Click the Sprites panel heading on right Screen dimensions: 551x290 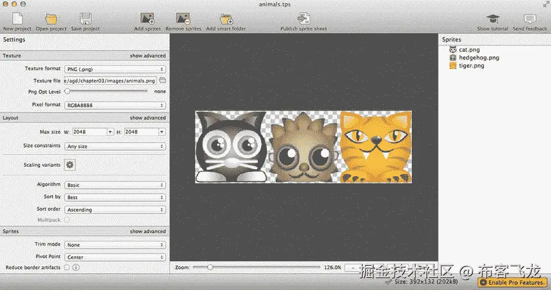451,40
